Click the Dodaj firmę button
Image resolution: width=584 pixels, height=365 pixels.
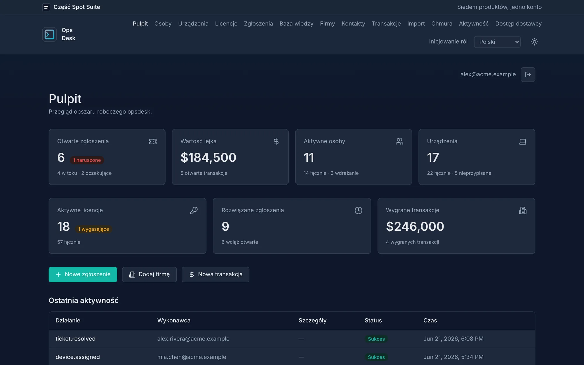(149, 274)
